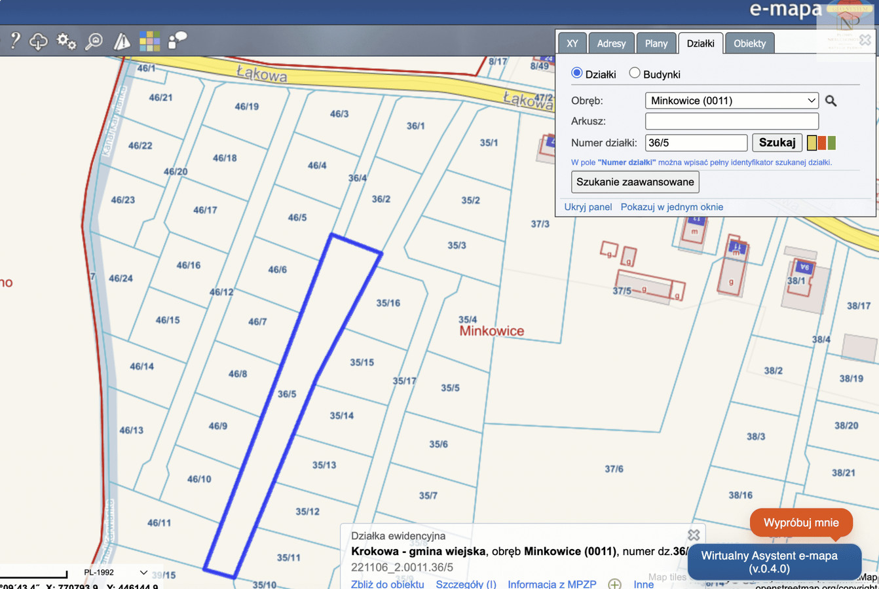Image resolution: width=879 pixels, height=589 pixels.
Task: Close the Działka ewidencyjna info popup
Action: click(694, 535)
